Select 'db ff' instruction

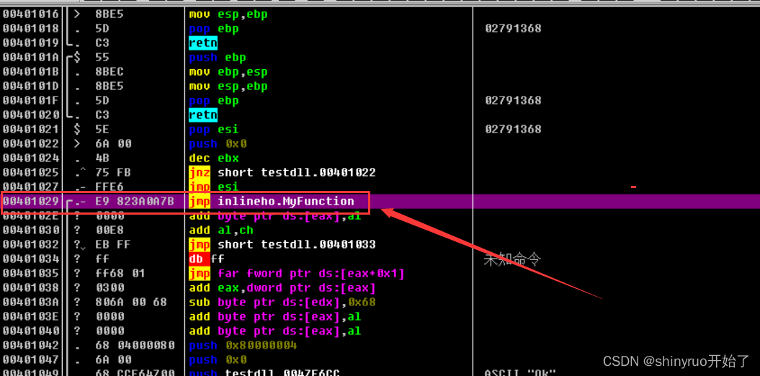(207, 259)
